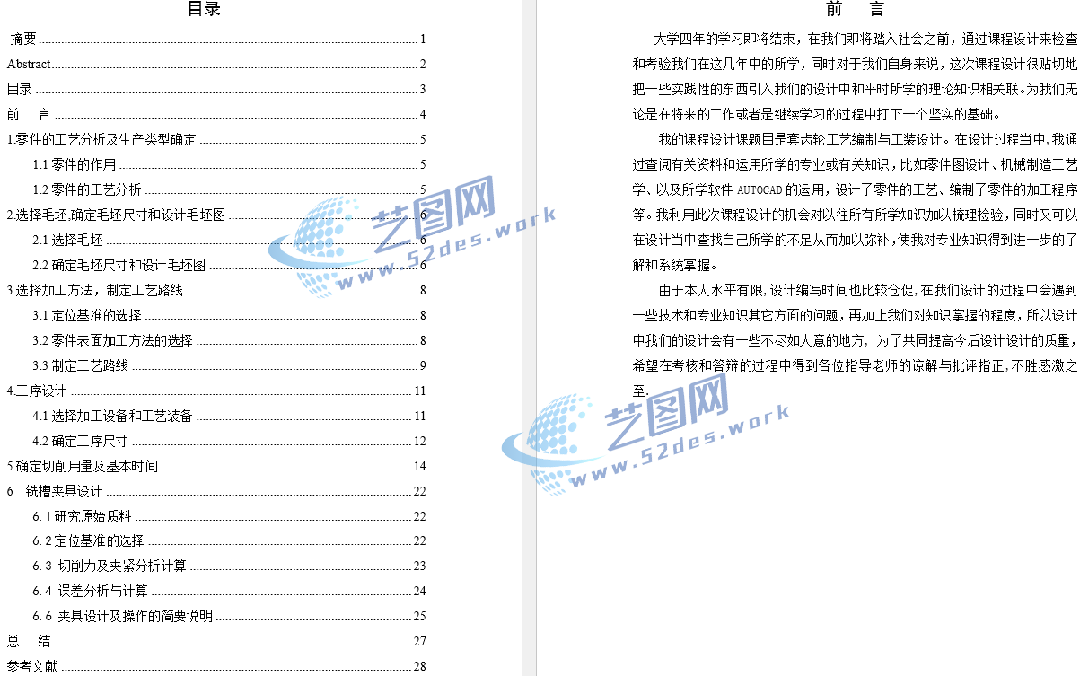Go to "5 确定切削用量及基本时间" entry
This screenshot has height=676, width=1080.
coord(216,467)
